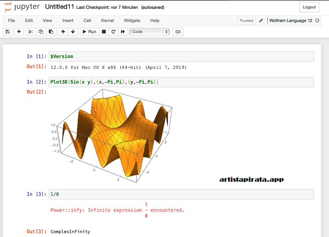Image resolution: width=329 pixels, height=237 pixels.
Task: Open the command palette keyboard icon
Action: coord(178,32)
